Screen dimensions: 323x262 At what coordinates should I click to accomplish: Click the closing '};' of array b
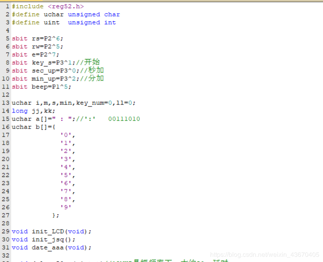tap(55, 215)
